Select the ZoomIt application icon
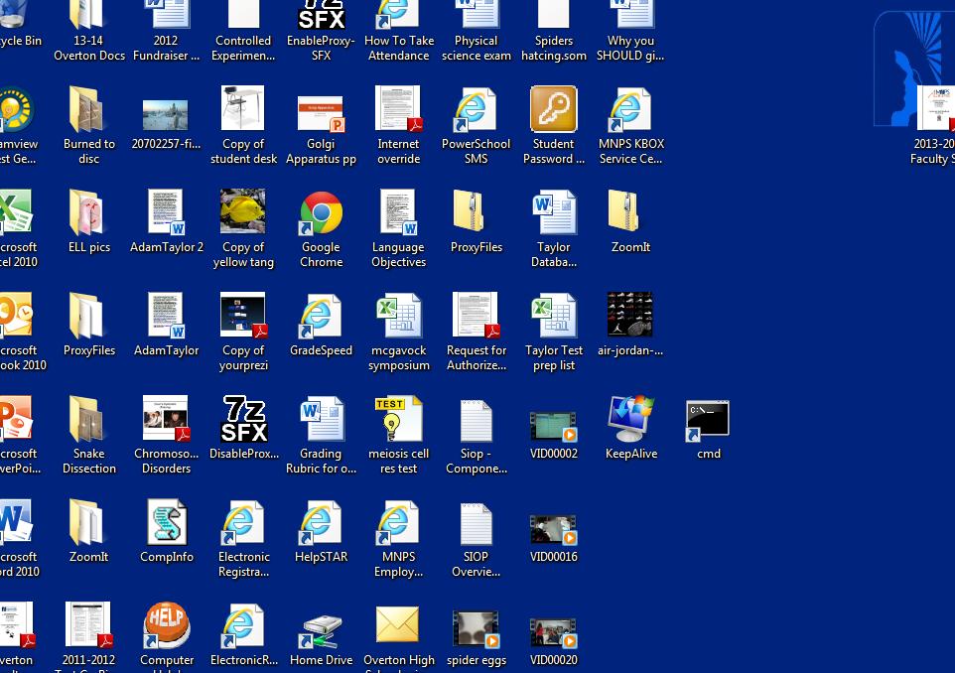Image resolution: width=955 pixels, height=673 pixels. click(x=630, y=211)
